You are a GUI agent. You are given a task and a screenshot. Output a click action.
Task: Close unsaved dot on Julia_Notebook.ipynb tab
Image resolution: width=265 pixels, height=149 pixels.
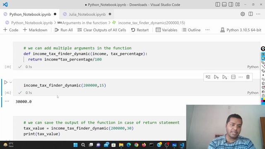click(110, 14)
